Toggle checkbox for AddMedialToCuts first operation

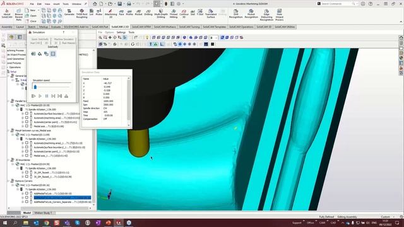tap(27, 194)
